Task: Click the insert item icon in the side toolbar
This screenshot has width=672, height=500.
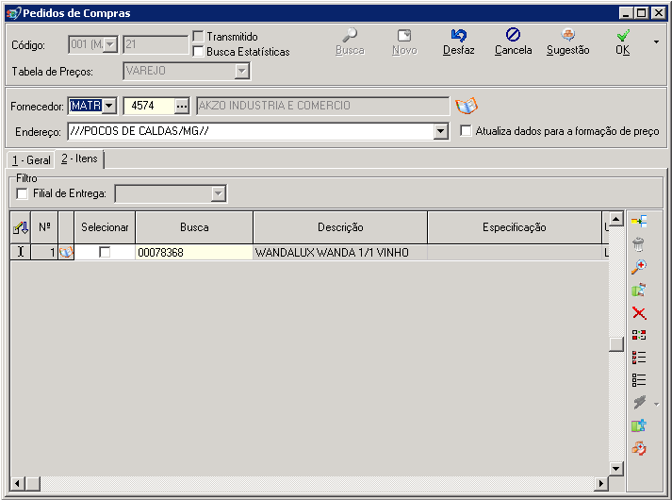Action: [639, 221]
